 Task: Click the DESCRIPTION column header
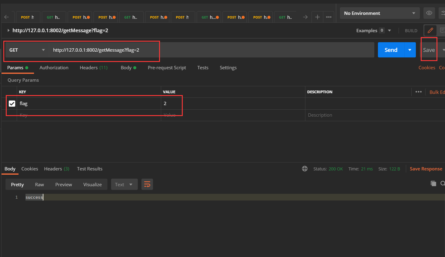pyautogui.click(x=320, y=92)
